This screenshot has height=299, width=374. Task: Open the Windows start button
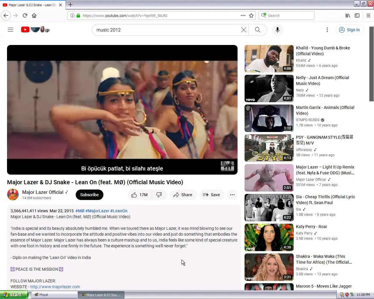[x=14, y=295]
